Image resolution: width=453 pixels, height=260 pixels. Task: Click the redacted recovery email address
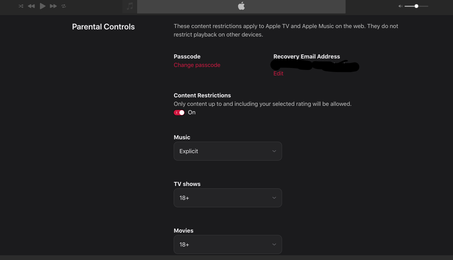[315, 65]
